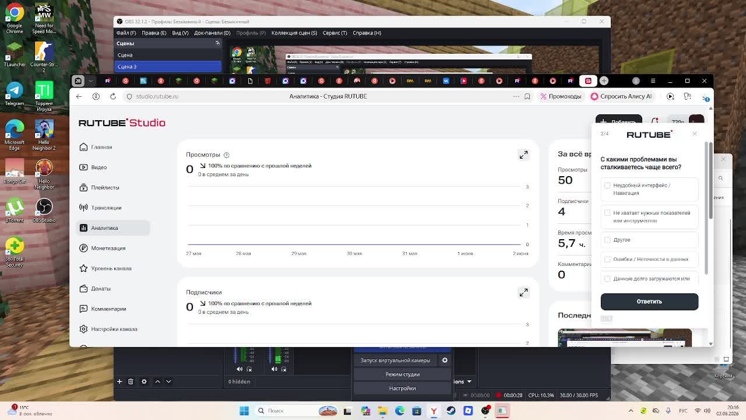Open scene filters gear in OBS
Image resolution: width=746 pixels, height=420 pixels.
pos(144,381)
